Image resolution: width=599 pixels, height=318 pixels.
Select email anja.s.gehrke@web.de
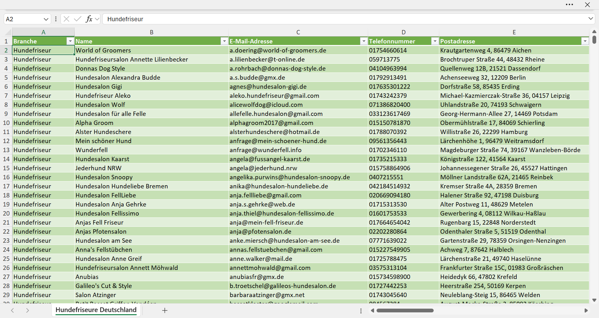pos(298,204)
